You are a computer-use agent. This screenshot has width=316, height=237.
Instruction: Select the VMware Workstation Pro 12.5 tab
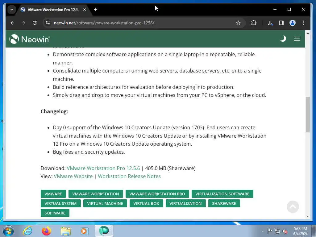click(x=53, y=10)
